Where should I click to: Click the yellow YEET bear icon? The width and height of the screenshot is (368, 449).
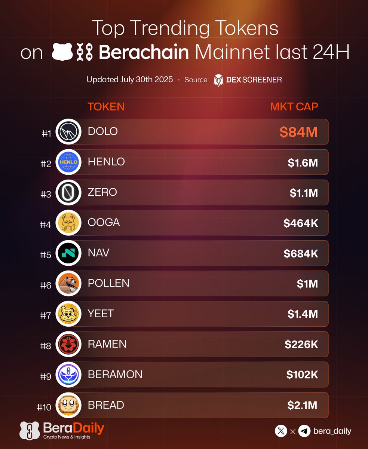coord(68,314)
